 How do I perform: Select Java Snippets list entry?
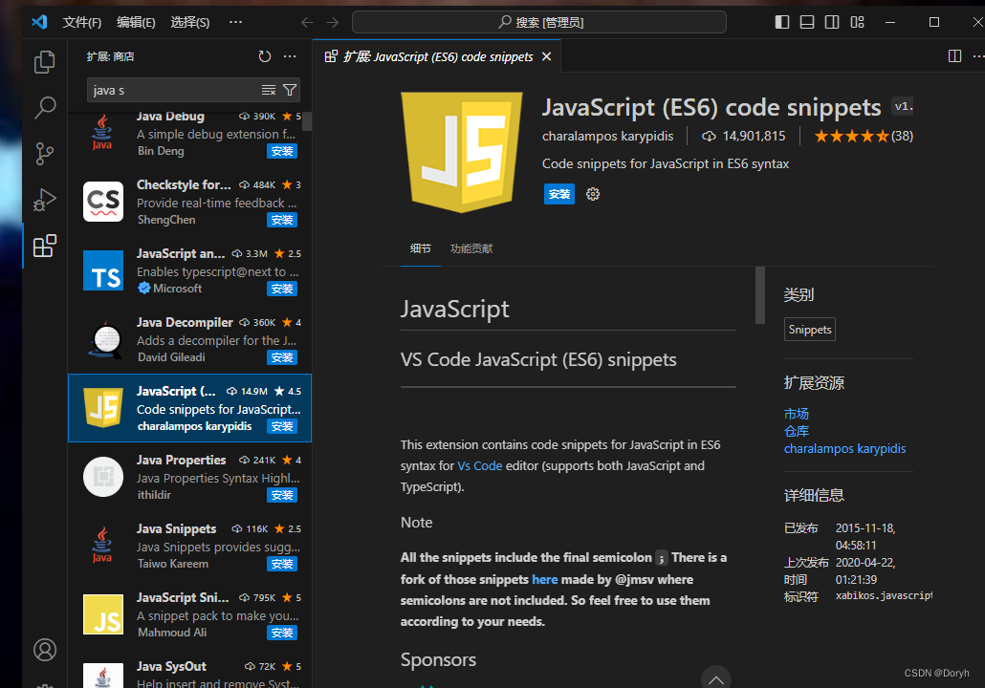189,547
